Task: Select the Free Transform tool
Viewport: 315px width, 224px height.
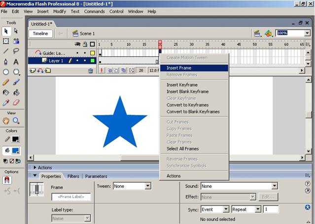Action: (6, 41)
